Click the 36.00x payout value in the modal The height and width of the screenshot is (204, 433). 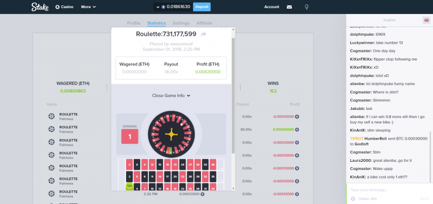[x=171, y=72]
